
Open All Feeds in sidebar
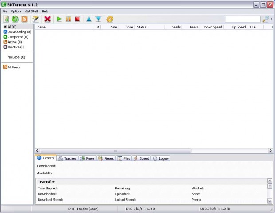point(12,67)
